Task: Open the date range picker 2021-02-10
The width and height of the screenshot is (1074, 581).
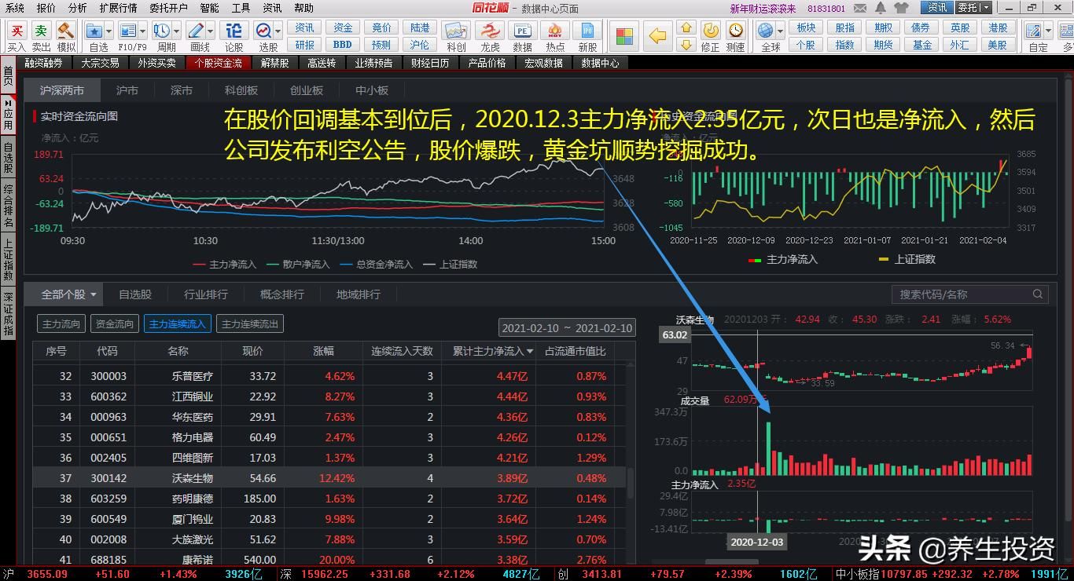Action: 567,328
